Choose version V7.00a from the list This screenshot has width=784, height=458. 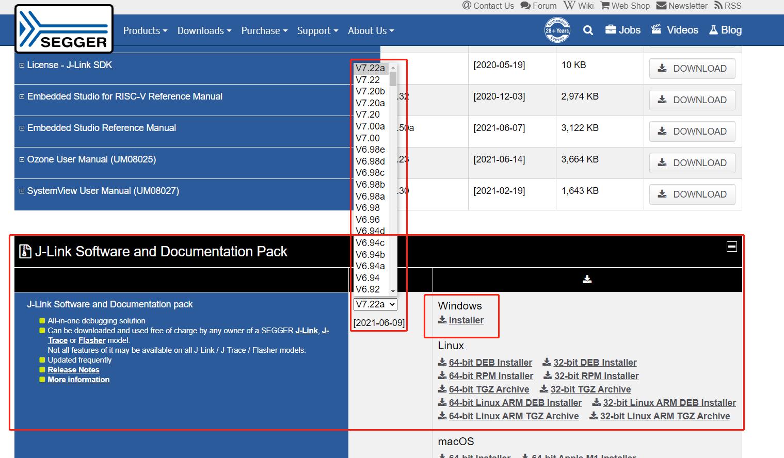(x=370, y=126)
